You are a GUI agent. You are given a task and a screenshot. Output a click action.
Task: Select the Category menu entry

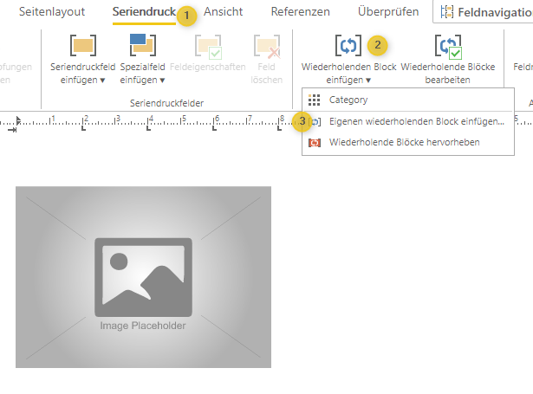[x=348, y=100]
